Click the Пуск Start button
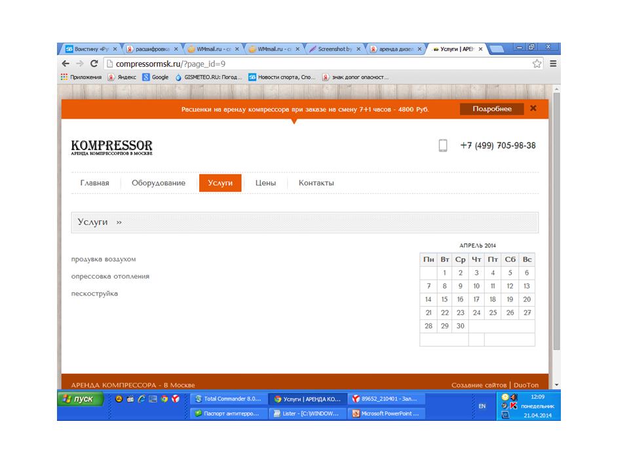 click(x=81, y=399)
